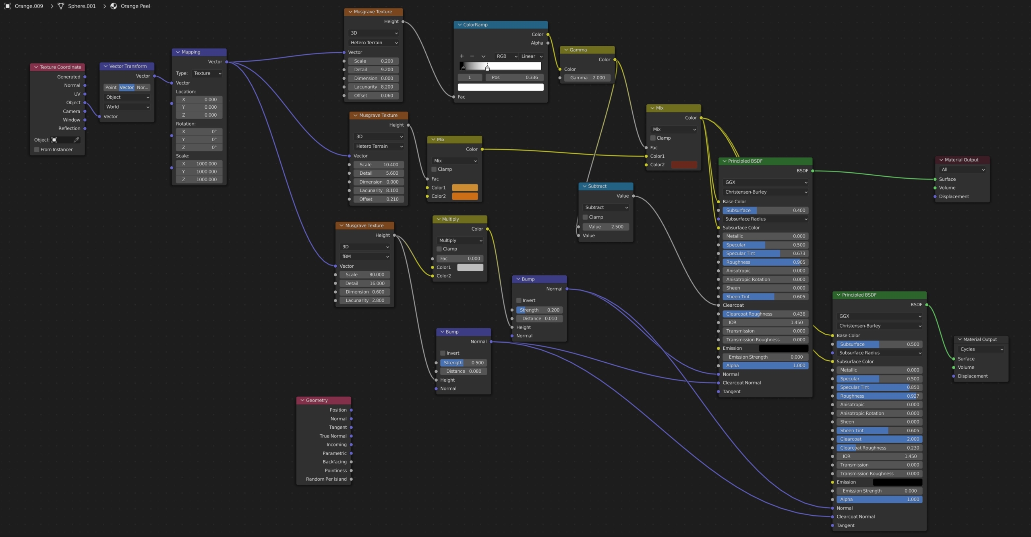Toggle Clamp in Mix node with red Color2
The image size is (1031, 537).
(652, 138)
